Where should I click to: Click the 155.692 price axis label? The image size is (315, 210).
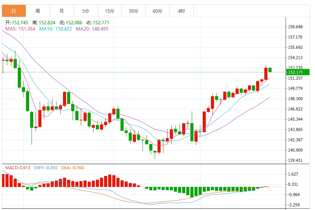point(295,47)
